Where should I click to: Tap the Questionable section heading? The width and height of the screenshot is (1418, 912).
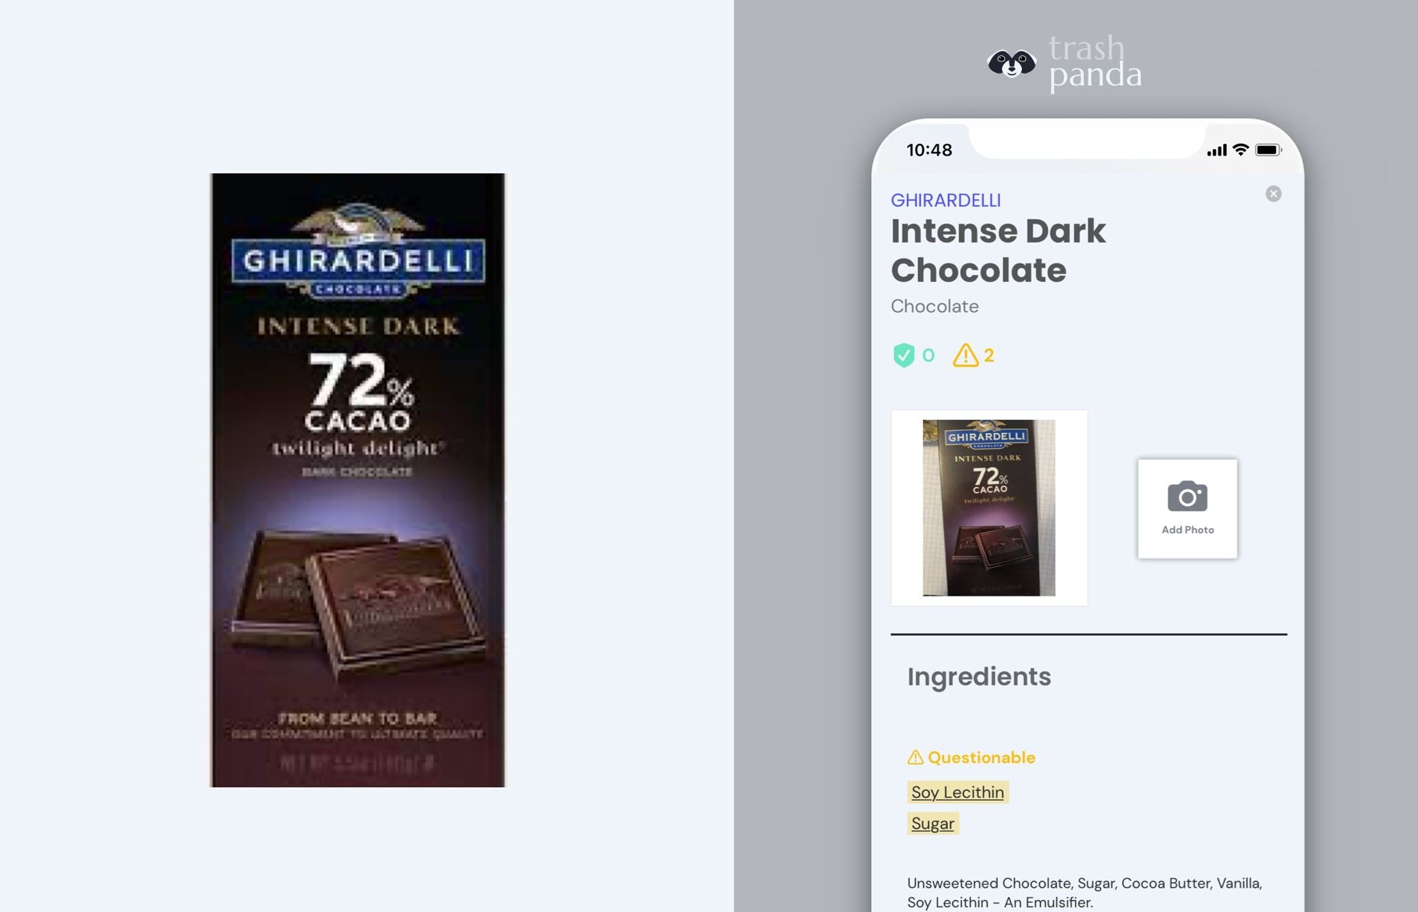point(981,758)
